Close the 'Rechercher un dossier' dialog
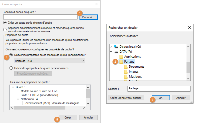 pos(189,27)
